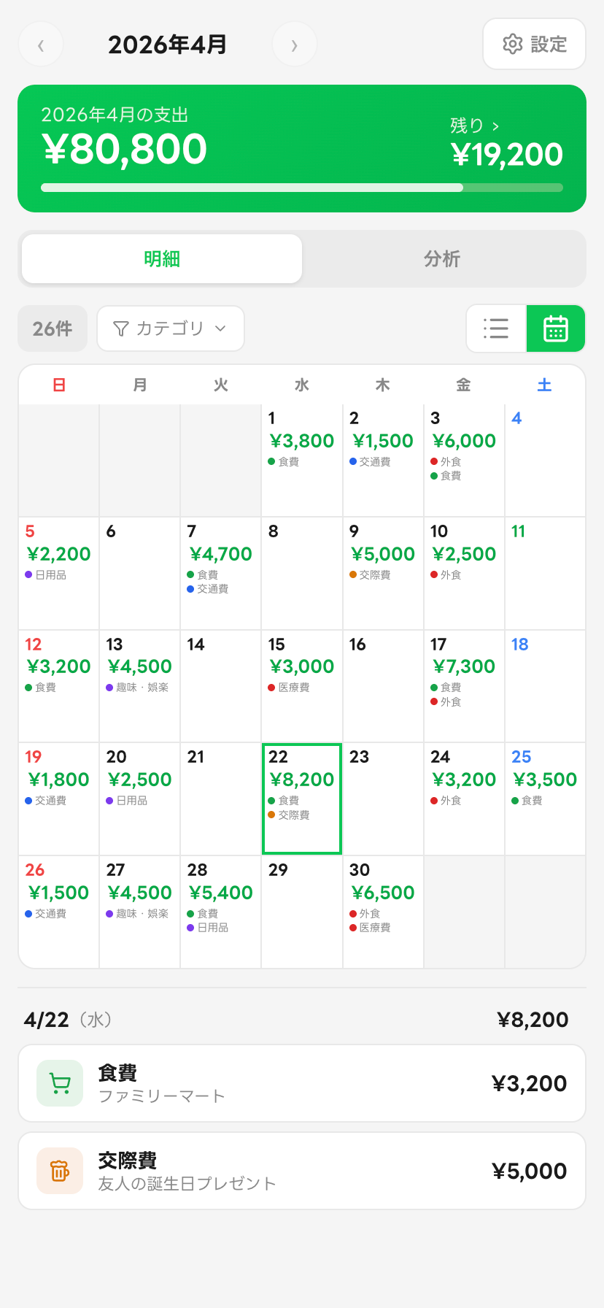This screenshot has height=1308, width=604.
Task: Select highlighted April 22 with ¥8,200
Action: (x=302, y=799)
